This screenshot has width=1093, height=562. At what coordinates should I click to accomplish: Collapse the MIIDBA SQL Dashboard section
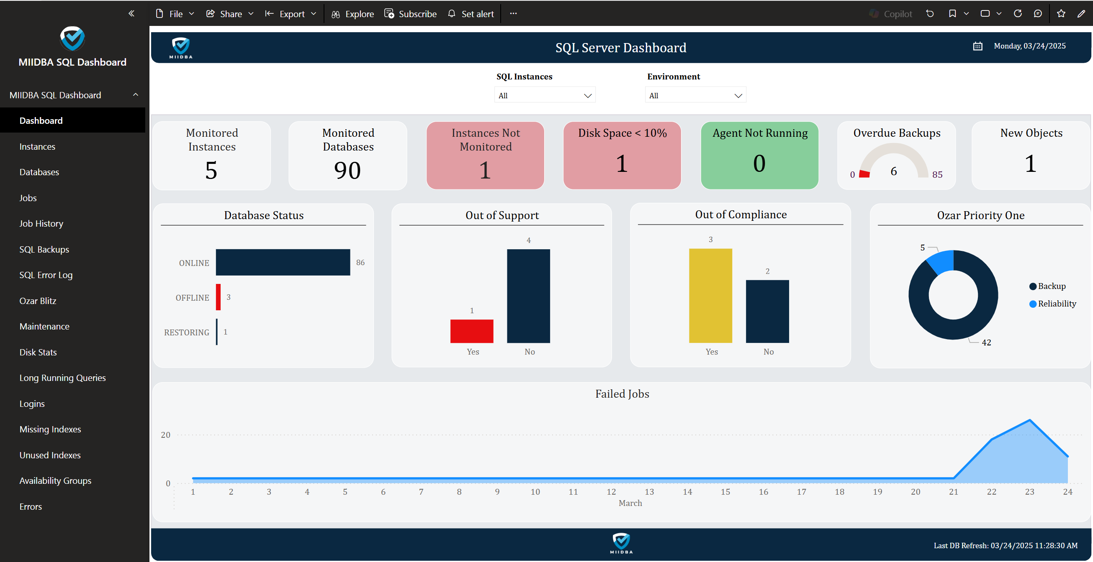pos(136,95)
